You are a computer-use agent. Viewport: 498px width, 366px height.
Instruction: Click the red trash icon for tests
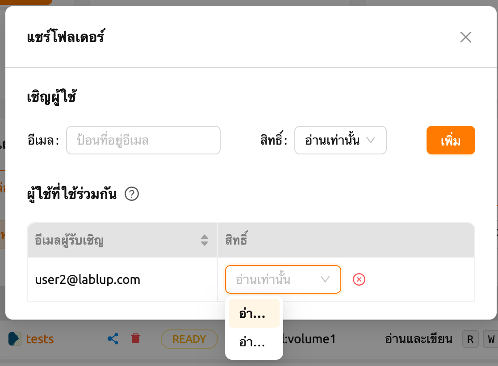pyautogui.click(x=136, y=338)
